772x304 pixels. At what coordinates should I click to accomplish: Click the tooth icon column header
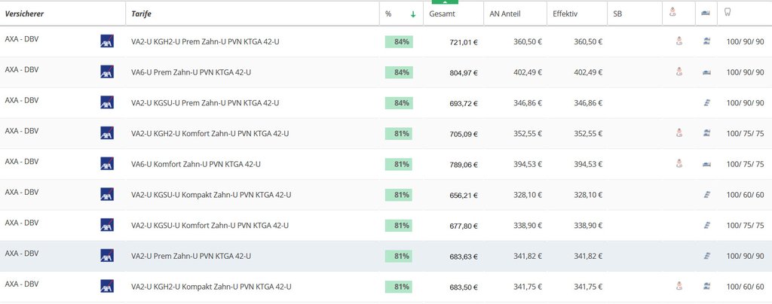[728, 13]
